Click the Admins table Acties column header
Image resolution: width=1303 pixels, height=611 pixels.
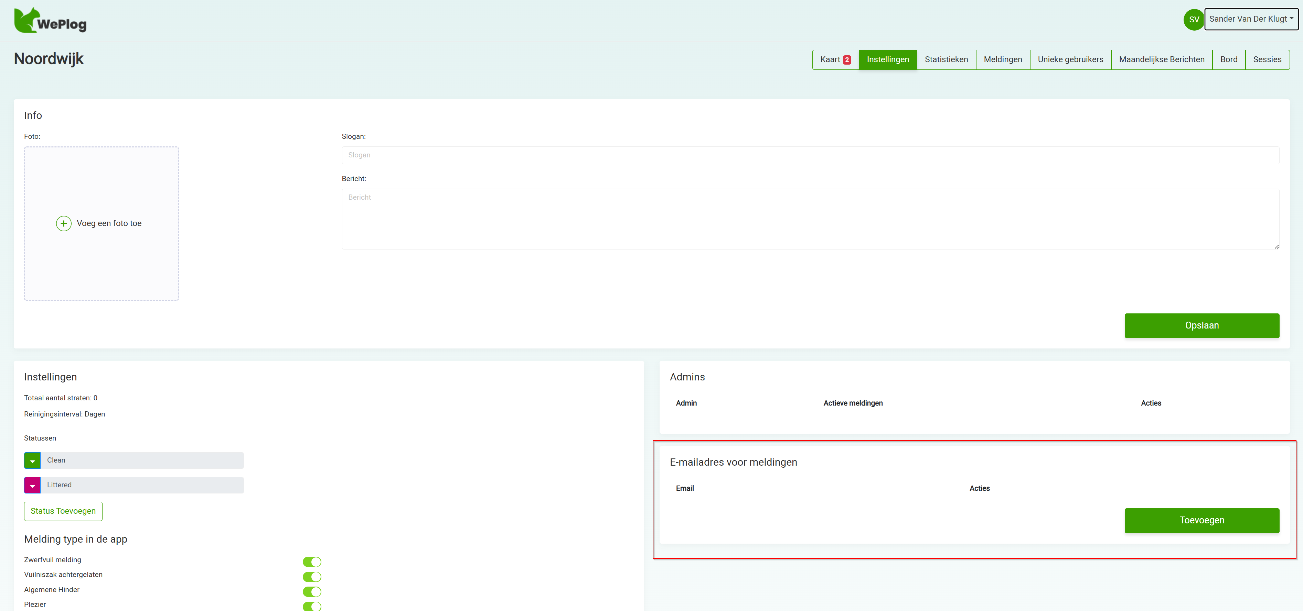pyautogui.click(x=1151, y=403)
